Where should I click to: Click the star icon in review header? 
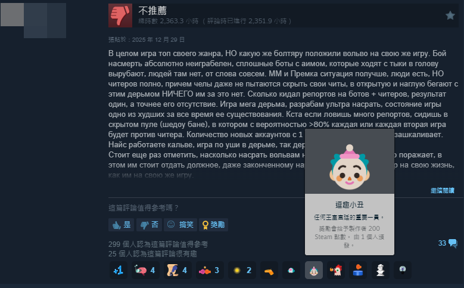[450, 16]
